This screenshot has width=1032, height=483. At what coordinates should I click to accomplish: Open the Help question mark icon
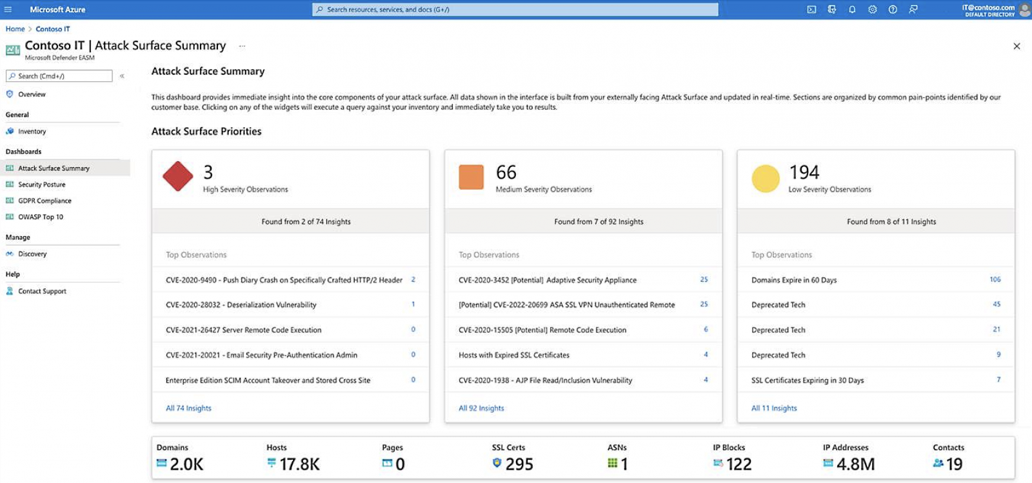(893, 10)
